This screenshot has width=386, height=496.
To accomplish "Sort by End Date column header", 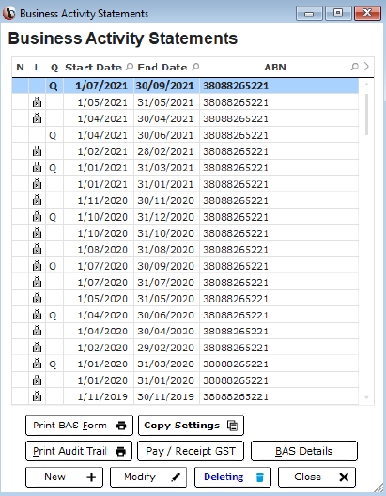I will click(x=162, y=67).
